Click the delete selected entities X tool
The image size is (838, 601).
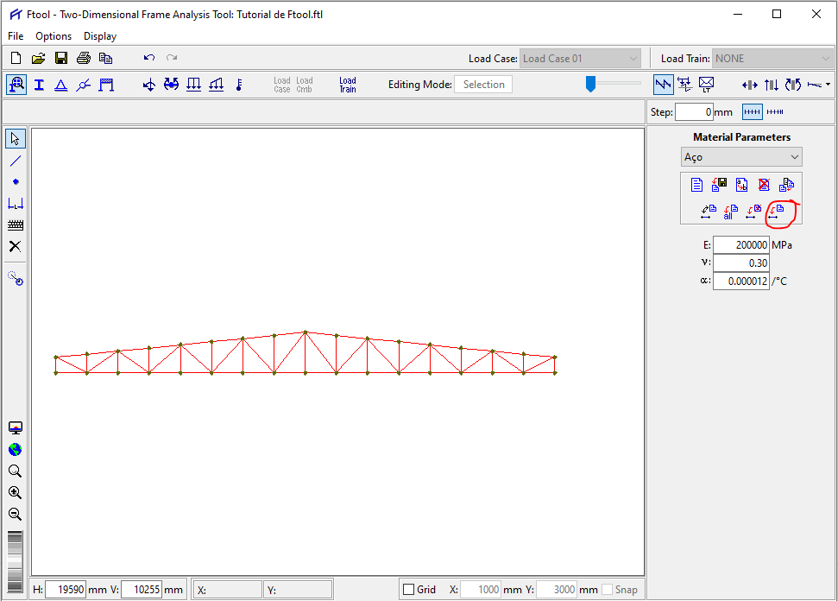[16, 246]
